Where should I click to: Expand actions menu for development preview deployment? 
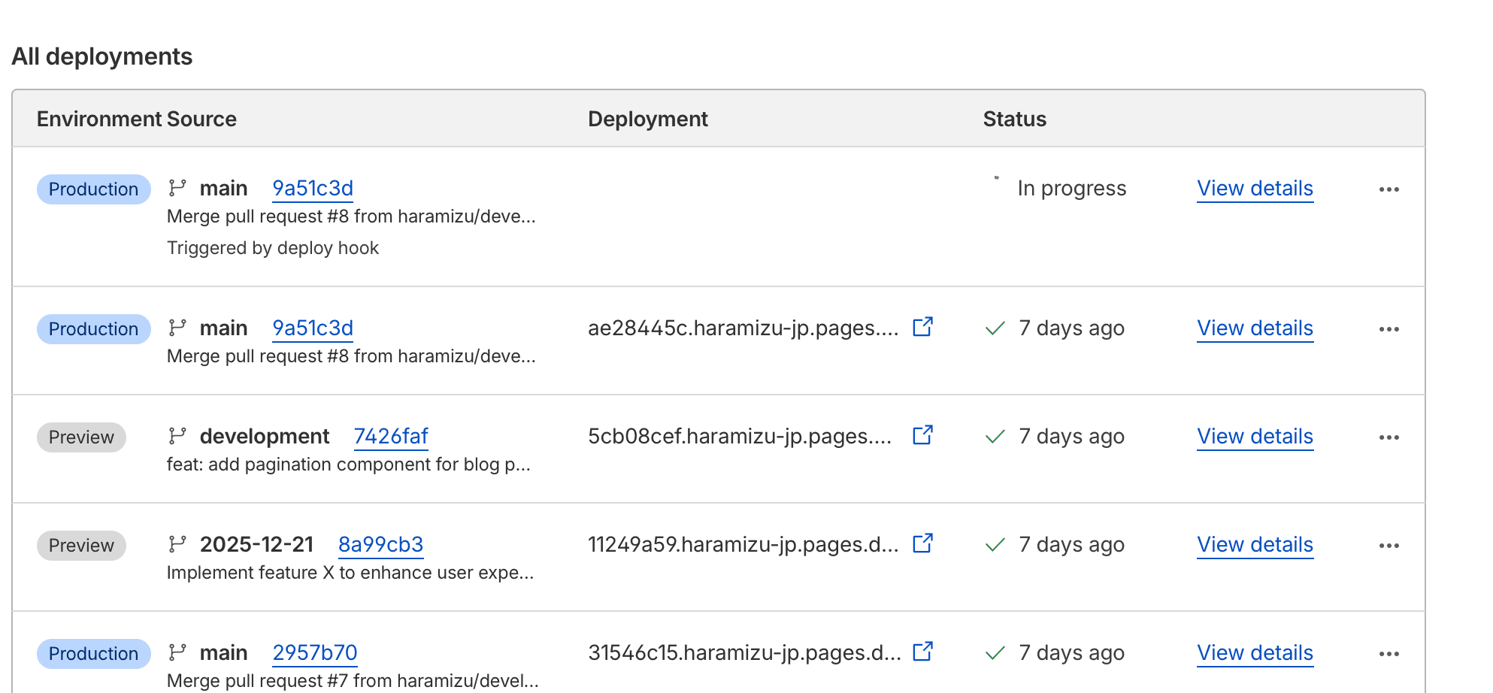[1389, 437]
